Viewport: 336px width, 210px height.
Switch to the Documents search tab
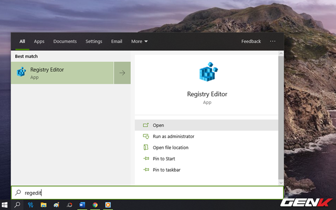[65, 41]
